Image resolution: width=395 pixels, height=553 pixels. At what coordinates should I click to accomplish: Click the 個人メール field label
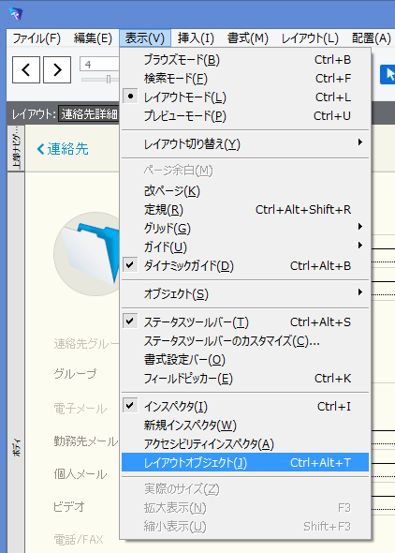(x=80, y=474)
